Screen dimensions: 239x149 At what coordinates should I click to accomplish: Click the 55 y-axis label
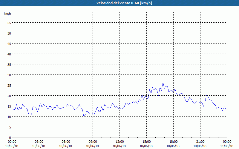[x=9, y=23]
